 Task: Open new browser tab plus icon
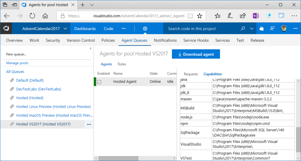tap(83, 5)
